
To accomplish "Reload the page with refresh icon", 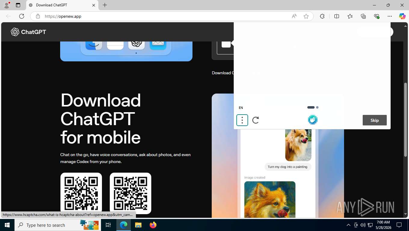I will 22,16.
